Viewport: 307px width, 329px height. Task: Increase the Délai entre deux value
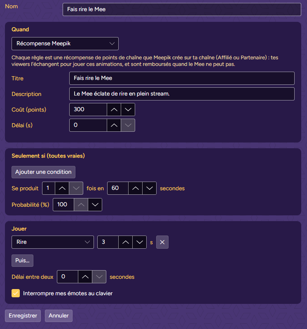[x=85, y=277]
